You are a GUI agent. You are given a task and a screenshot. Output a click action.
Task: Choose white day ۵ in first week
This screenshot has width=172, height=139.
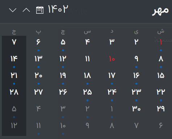click(x=63, y=42)
